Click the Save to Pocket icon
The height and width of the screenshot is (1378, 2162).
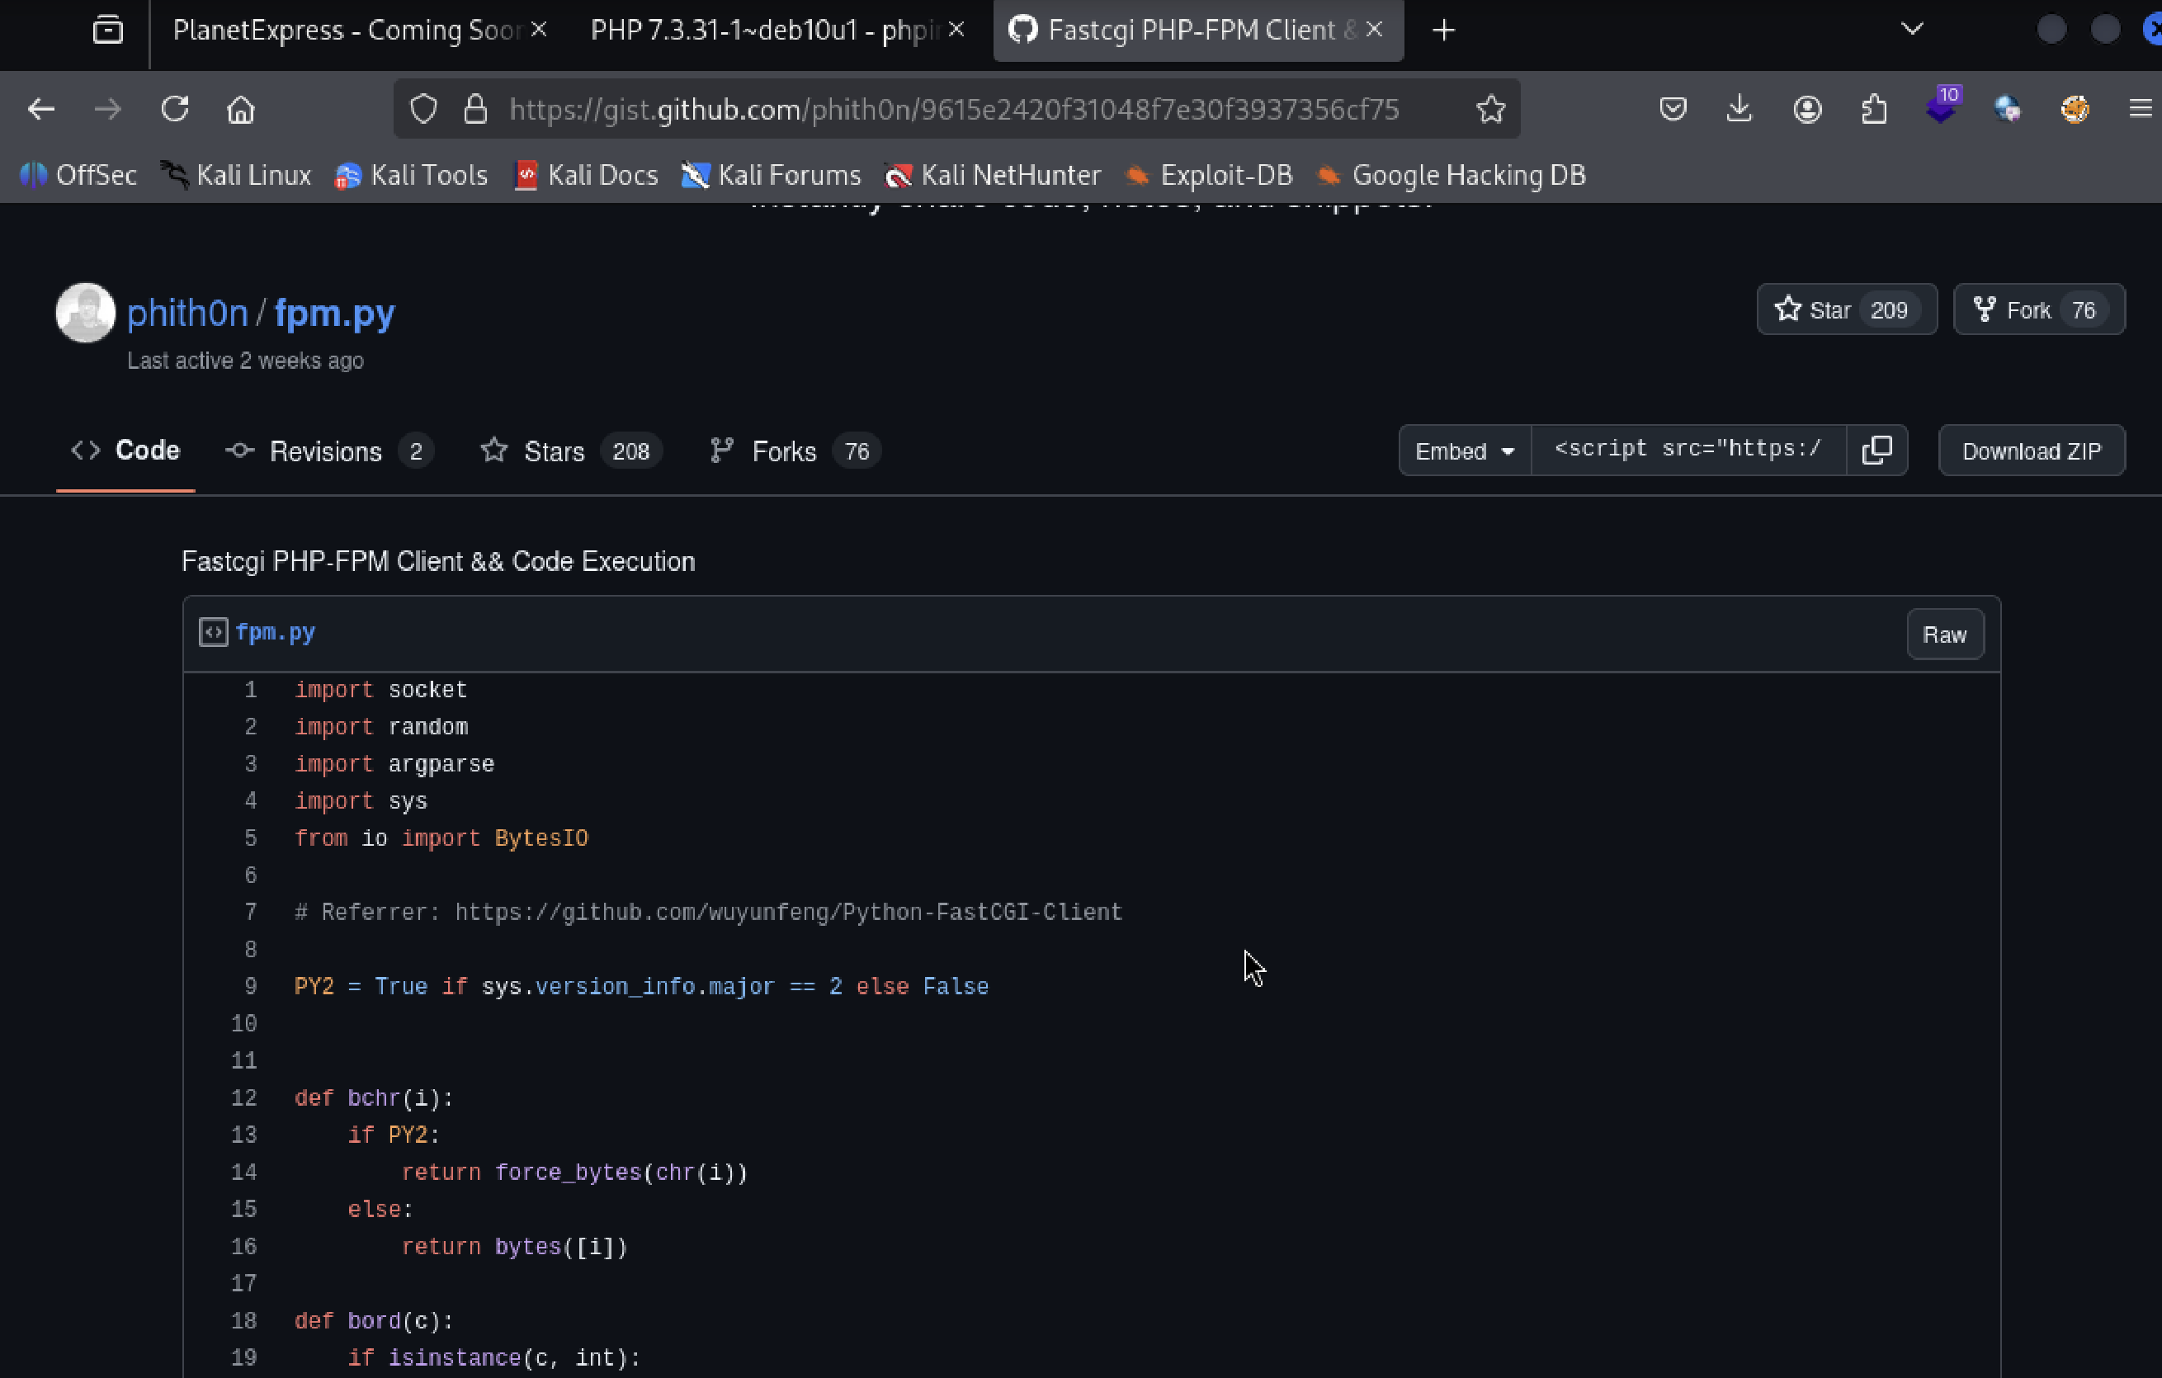click(x=1673, y=110)
